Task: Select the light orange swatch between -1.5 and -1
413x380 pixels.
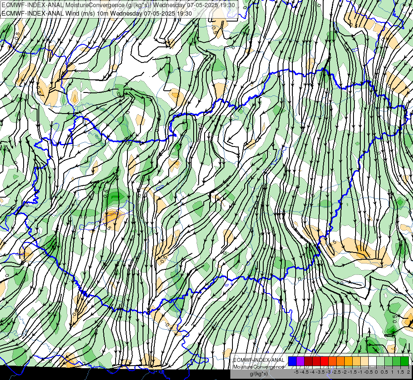Action: click(x=356, y=361)
